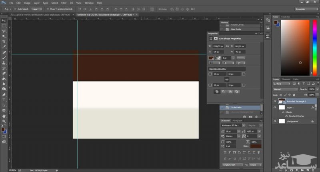Click the link icon between W and H
The image size is (320, 172).
(x=227, y=46)
